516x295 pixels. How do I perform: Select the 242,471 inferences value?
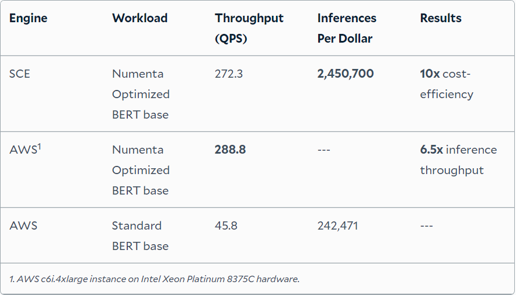(x=337, y=225)
